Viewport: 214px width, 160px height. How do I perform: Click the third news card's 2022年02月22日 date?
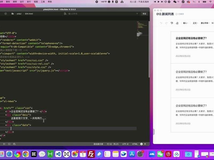tap(183, 123)
